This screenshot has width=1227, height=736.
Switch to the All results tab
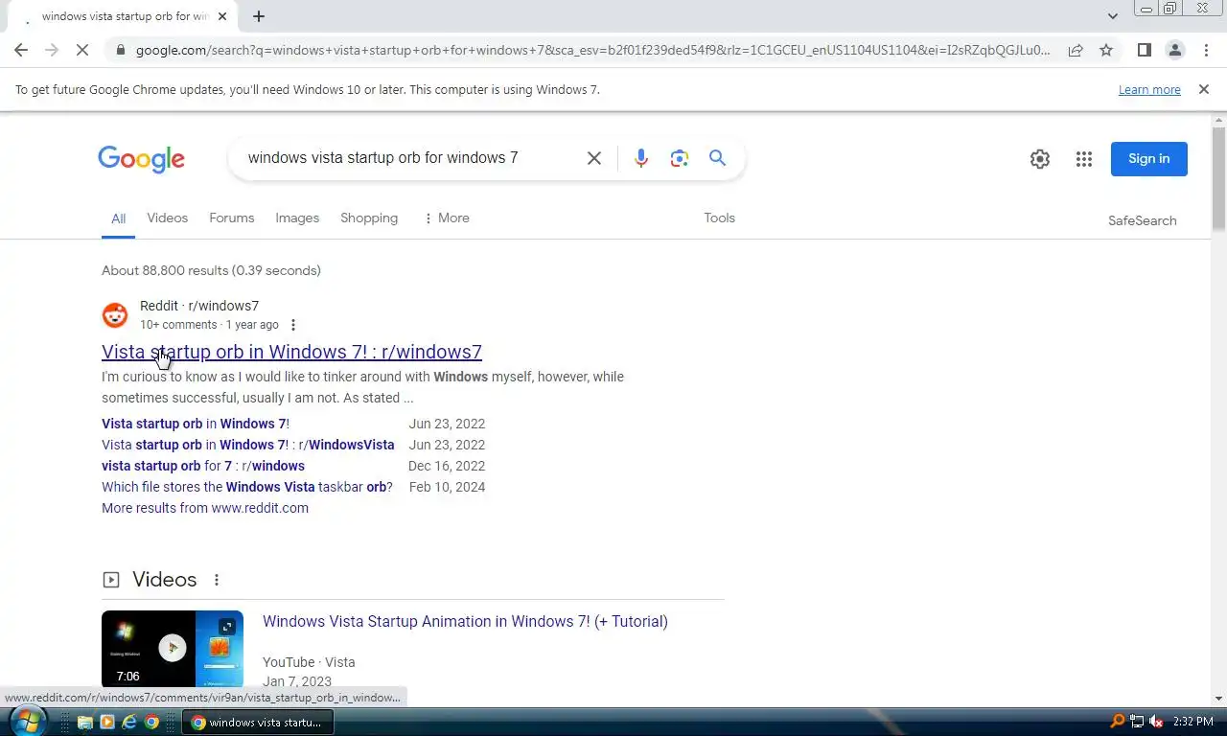coord(118,218)
